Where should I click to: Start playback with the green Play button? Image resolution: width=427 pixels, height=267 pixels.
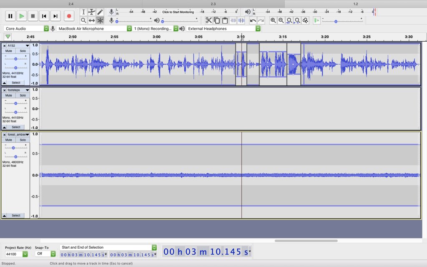22,16
